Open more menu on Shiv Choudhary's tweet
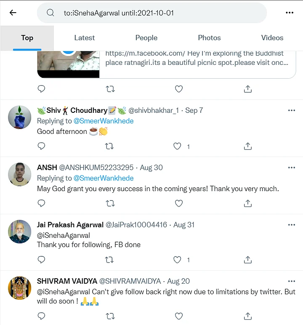Screen dimensions: 303x325 click(292, 110)
